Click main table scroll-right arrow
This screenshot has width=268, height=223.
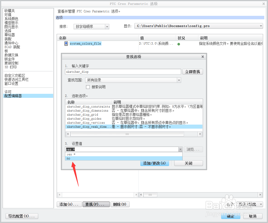(260, 195)
